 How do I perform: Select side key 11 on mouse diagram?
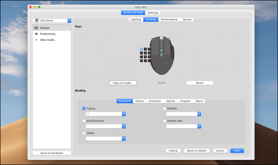(x=145, y=61)
